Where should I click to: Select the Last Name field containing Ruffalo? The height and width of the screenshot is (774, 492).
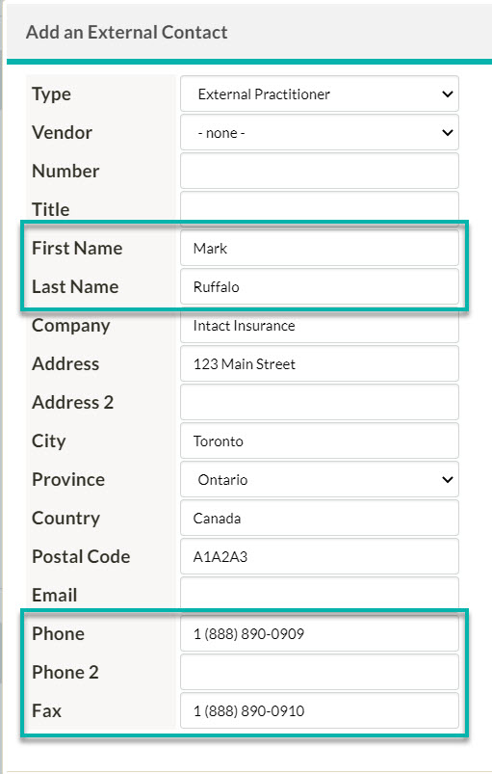[320, 286]
